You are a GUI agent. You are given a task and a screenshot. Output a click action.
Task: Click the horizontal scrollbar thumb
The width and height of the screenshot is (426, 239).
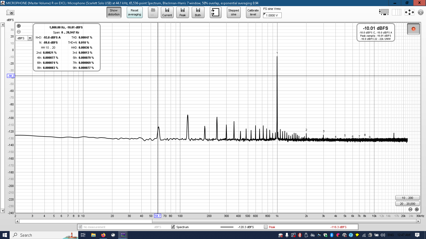86,221
